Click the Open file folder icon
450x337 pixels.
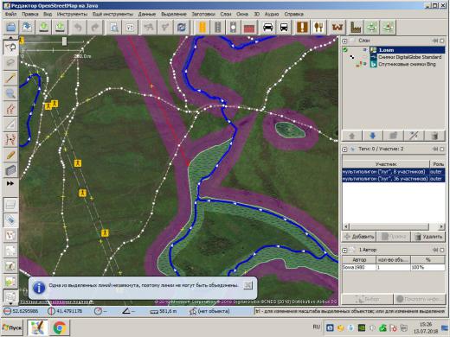[11, 28]
